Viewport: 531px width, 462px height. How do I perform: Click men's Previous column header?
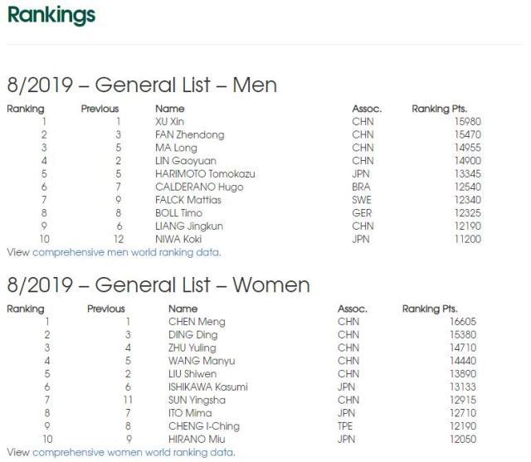coord(100,109)
